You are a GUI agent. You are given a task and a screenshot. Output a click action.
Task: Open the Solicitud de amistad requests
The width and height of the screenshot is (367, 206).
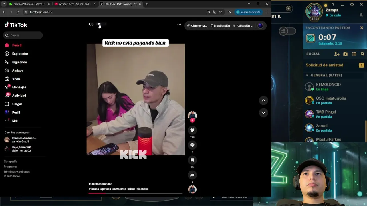pos(335,65)
